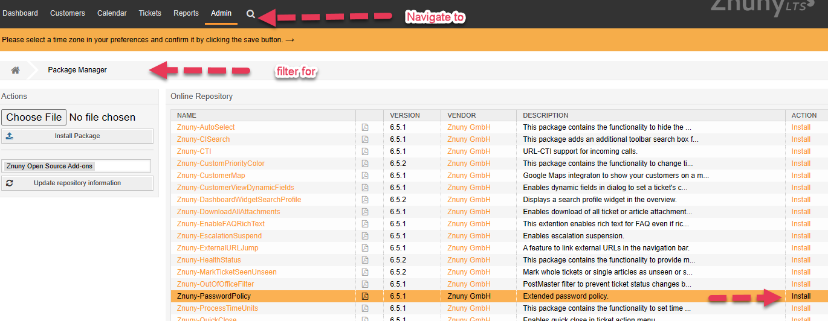Image resolution: width=828 pixels, height=321 pixels.
Task: Open the Tickets menu
Action: point(150,13)
